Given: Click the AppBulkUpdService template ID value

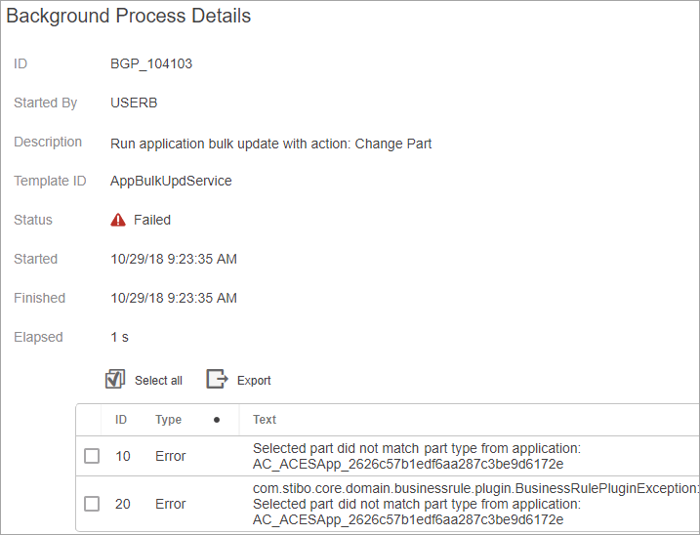Looking at the screenshot, I should pos(171,181).
